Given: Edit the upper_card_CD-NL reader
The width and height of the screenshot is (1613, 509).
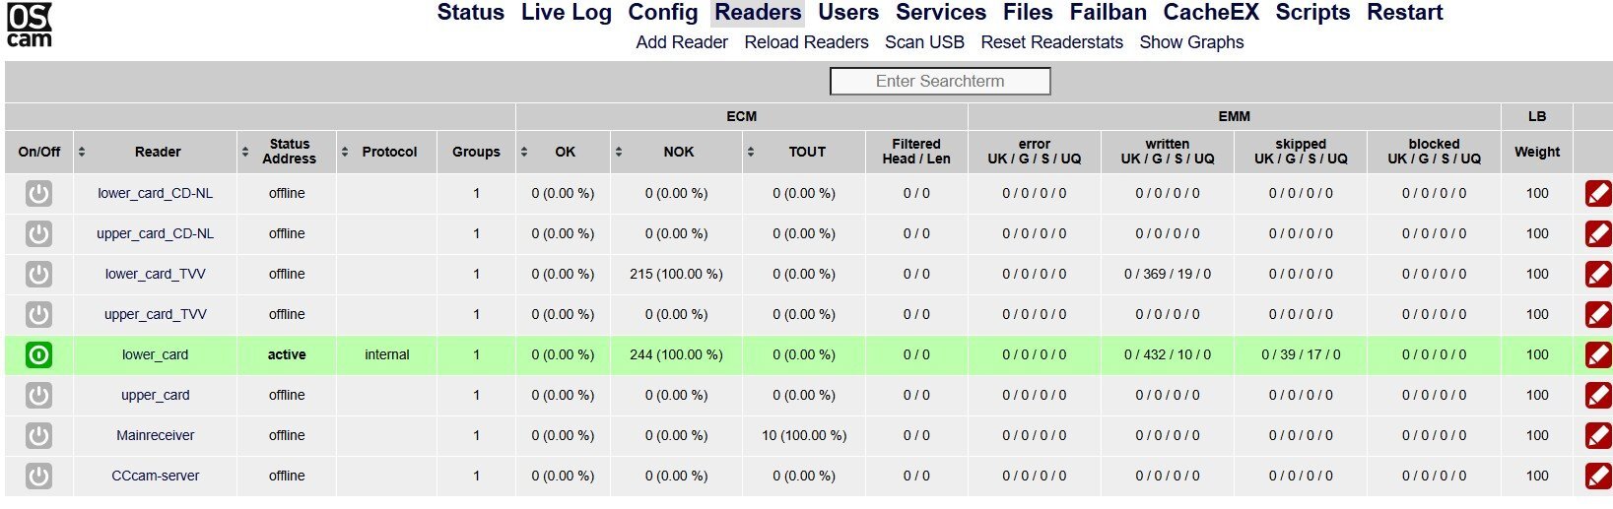Looking at the screenshot, I should coord(1598,234).
